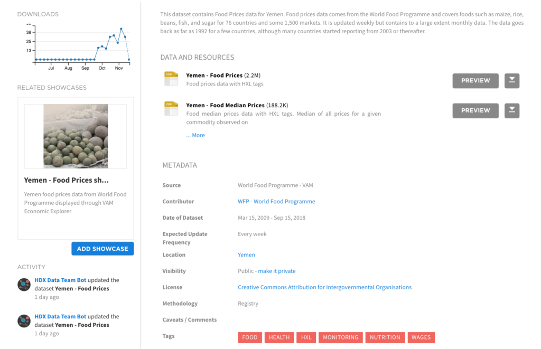Open download dropdown for Food Median Prices
The image size is (541, 349).
click(512, 111)
